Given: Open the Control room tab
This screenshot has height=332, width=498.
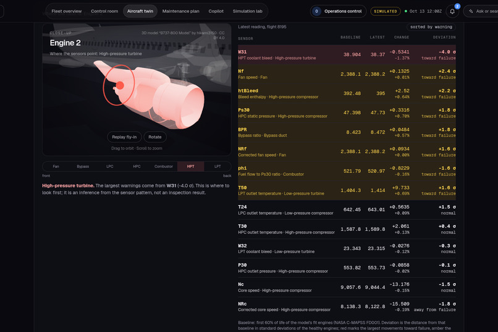Looking at the screenshot, I should pyautogui.click(x=104, y=11).
